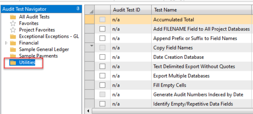
Task: Click the All Audit Tests folder icon
Action: coord(13,17)
